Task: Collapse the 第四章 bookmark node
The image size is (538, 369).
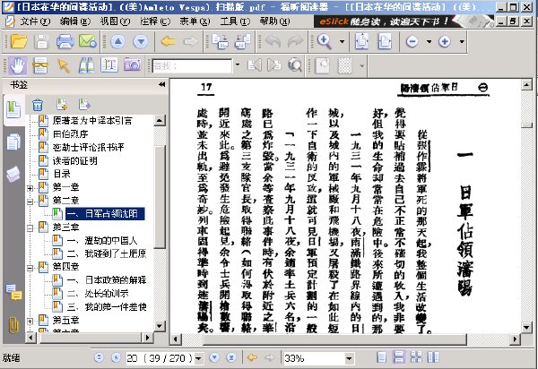Action: [x=30, y=268]
